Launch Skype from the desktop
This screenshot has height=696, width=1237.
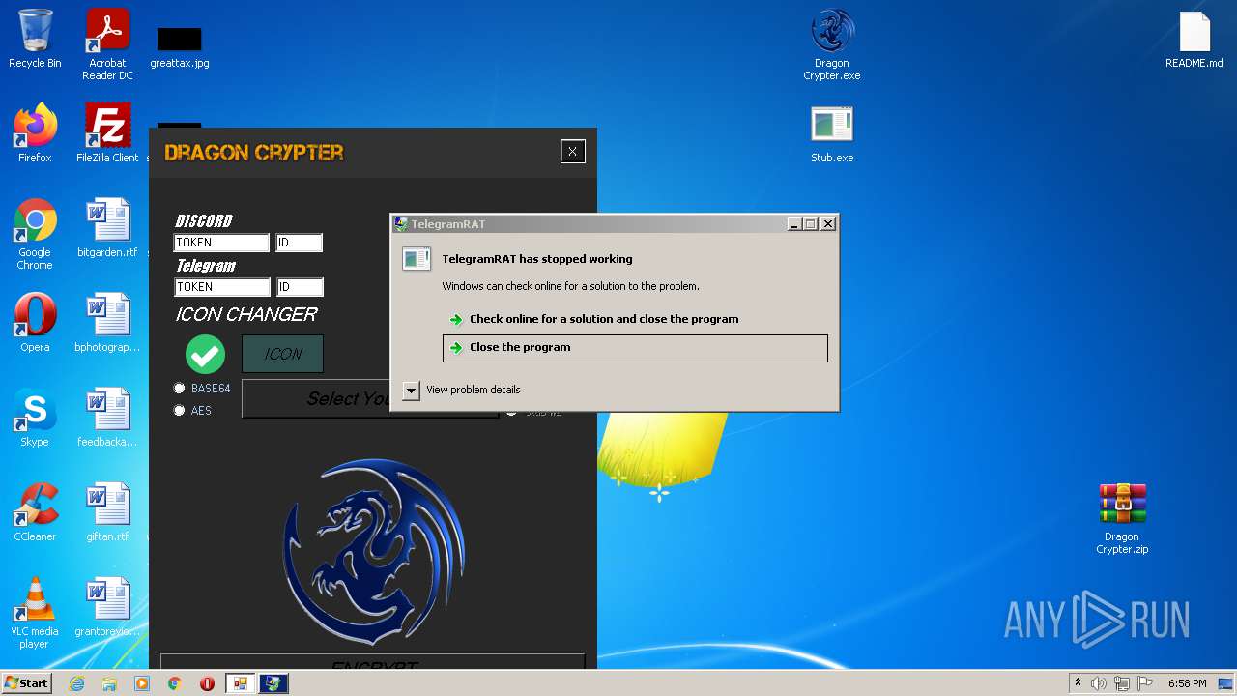(x=35, y=418)
